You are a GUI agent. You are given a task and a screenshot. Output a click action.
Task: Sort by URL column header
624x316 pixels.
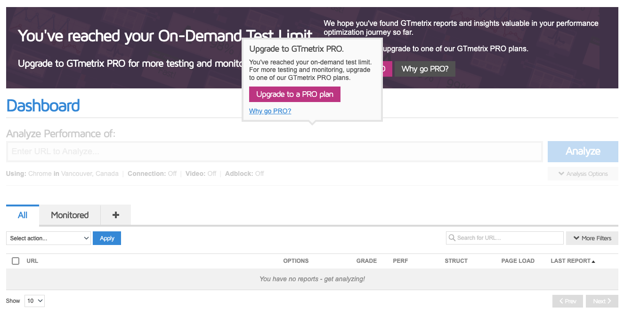tap(32, 261)
